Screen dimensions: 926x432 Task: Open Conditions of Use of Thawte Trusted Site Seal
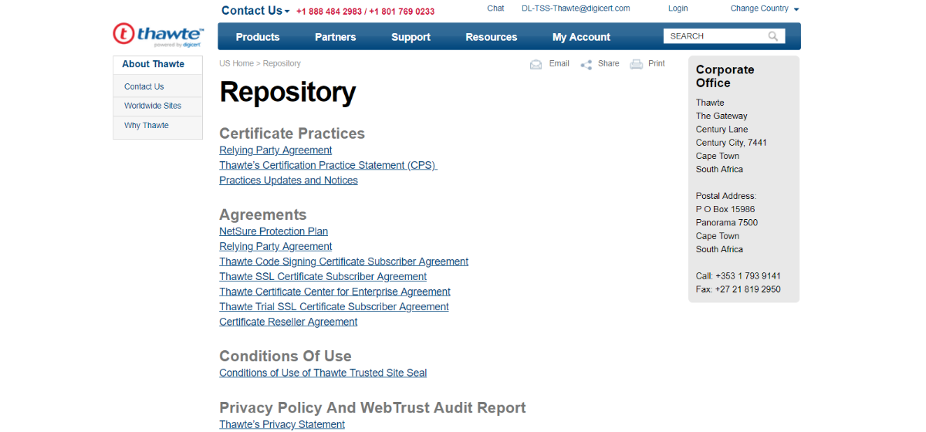click(x=323, y=373)
